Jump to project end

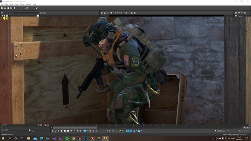[75, 131]
